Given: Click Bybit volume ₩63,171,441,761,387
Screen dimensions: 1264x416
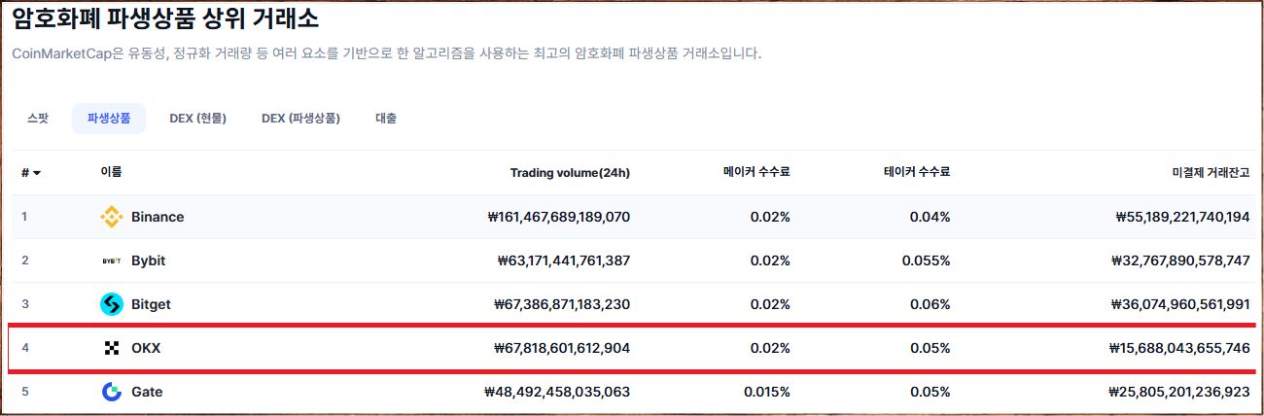Looking at the screenshot, I should [x=563, y=260].
